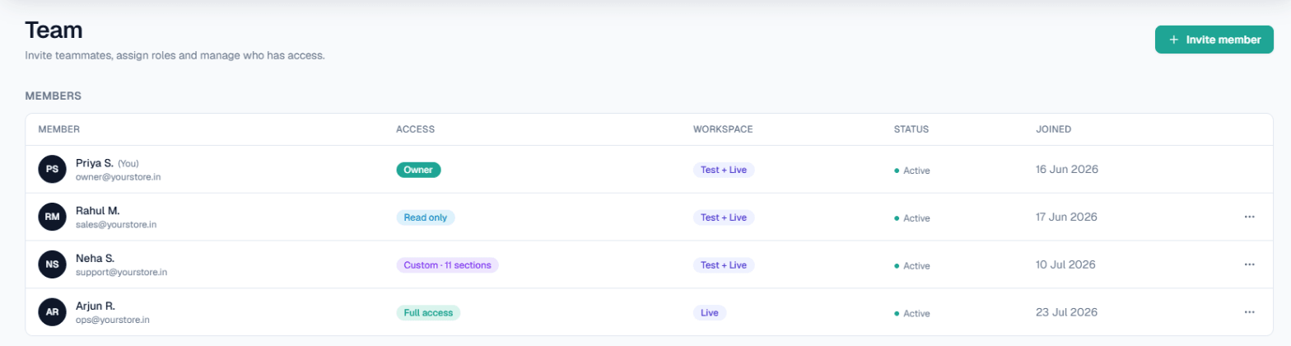This screenshot has width=1291, height=346.
Task: Click Rahul M.'s Test + Live workspace tag
Action: 724,217
